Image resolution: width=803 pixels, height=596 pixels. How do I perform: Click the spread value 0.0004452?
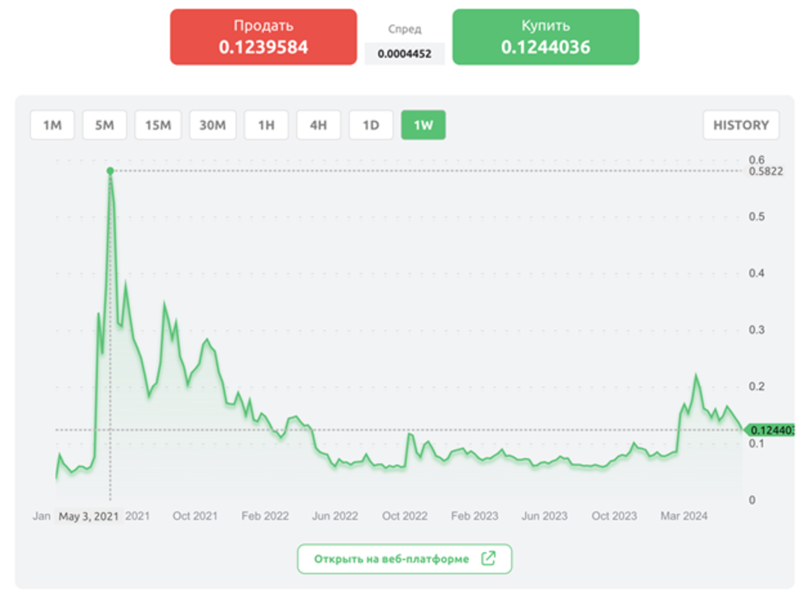tap(404, 54)
